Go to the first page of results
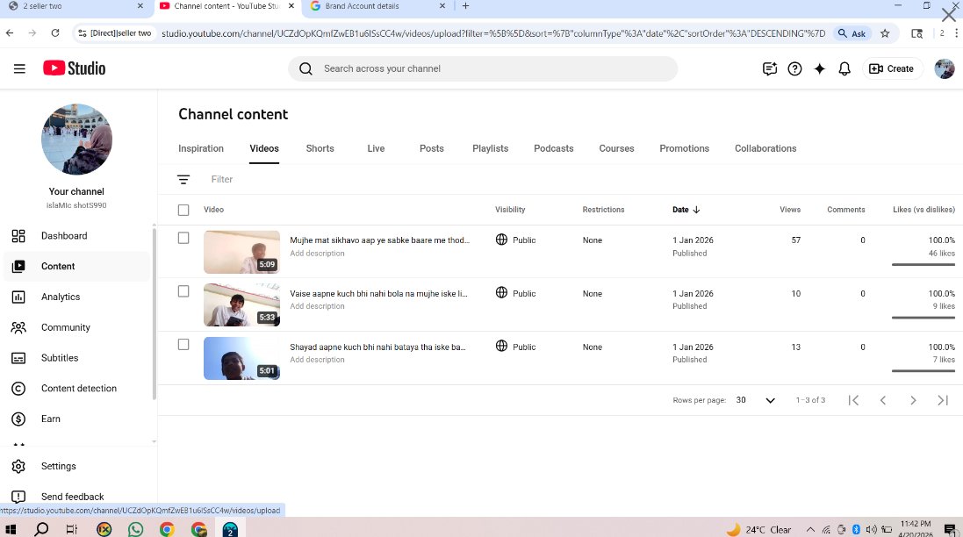This screenshot has width=963, height=537. pyautogui.click(x=853, y=400)
